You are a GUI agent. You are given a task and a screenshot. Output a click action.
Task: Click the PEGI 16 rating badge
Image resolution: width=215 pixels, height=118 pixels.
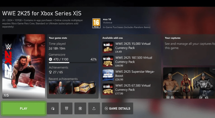click(96, 23)
